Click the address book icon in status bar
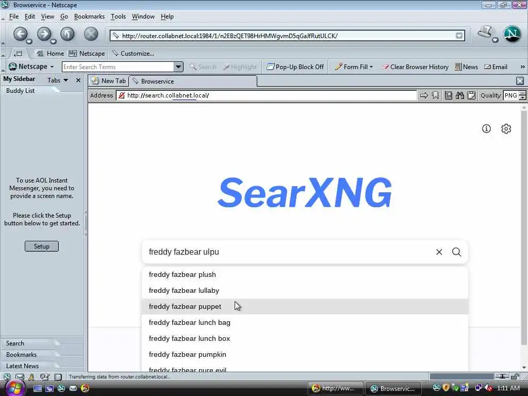The width and height of the screenshot is (528, 396). (x=58, y=377)
